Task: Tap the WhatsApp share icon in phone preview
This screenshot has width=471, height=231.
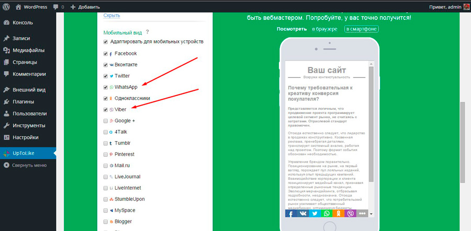Action: pyautogui.click(x=327, y=214)
